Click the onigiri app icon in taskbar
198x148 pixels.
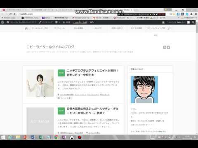(72, 137)
